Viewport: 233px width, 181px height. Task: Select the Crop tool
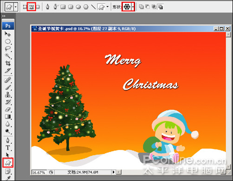pos(8,63)
